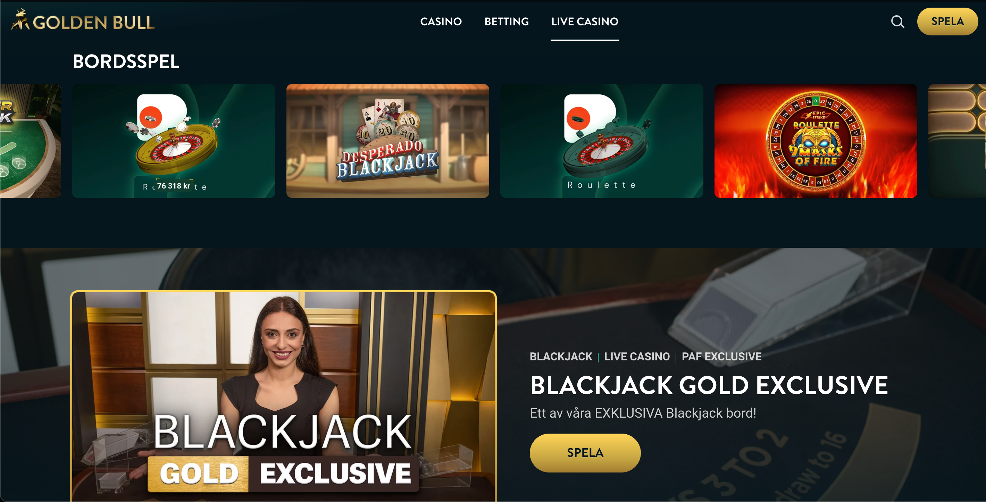The image size is (986, 502).
Task: Click the BLACKJACK GOLD EXCLUSIVE heading
Action: point(709,385)
